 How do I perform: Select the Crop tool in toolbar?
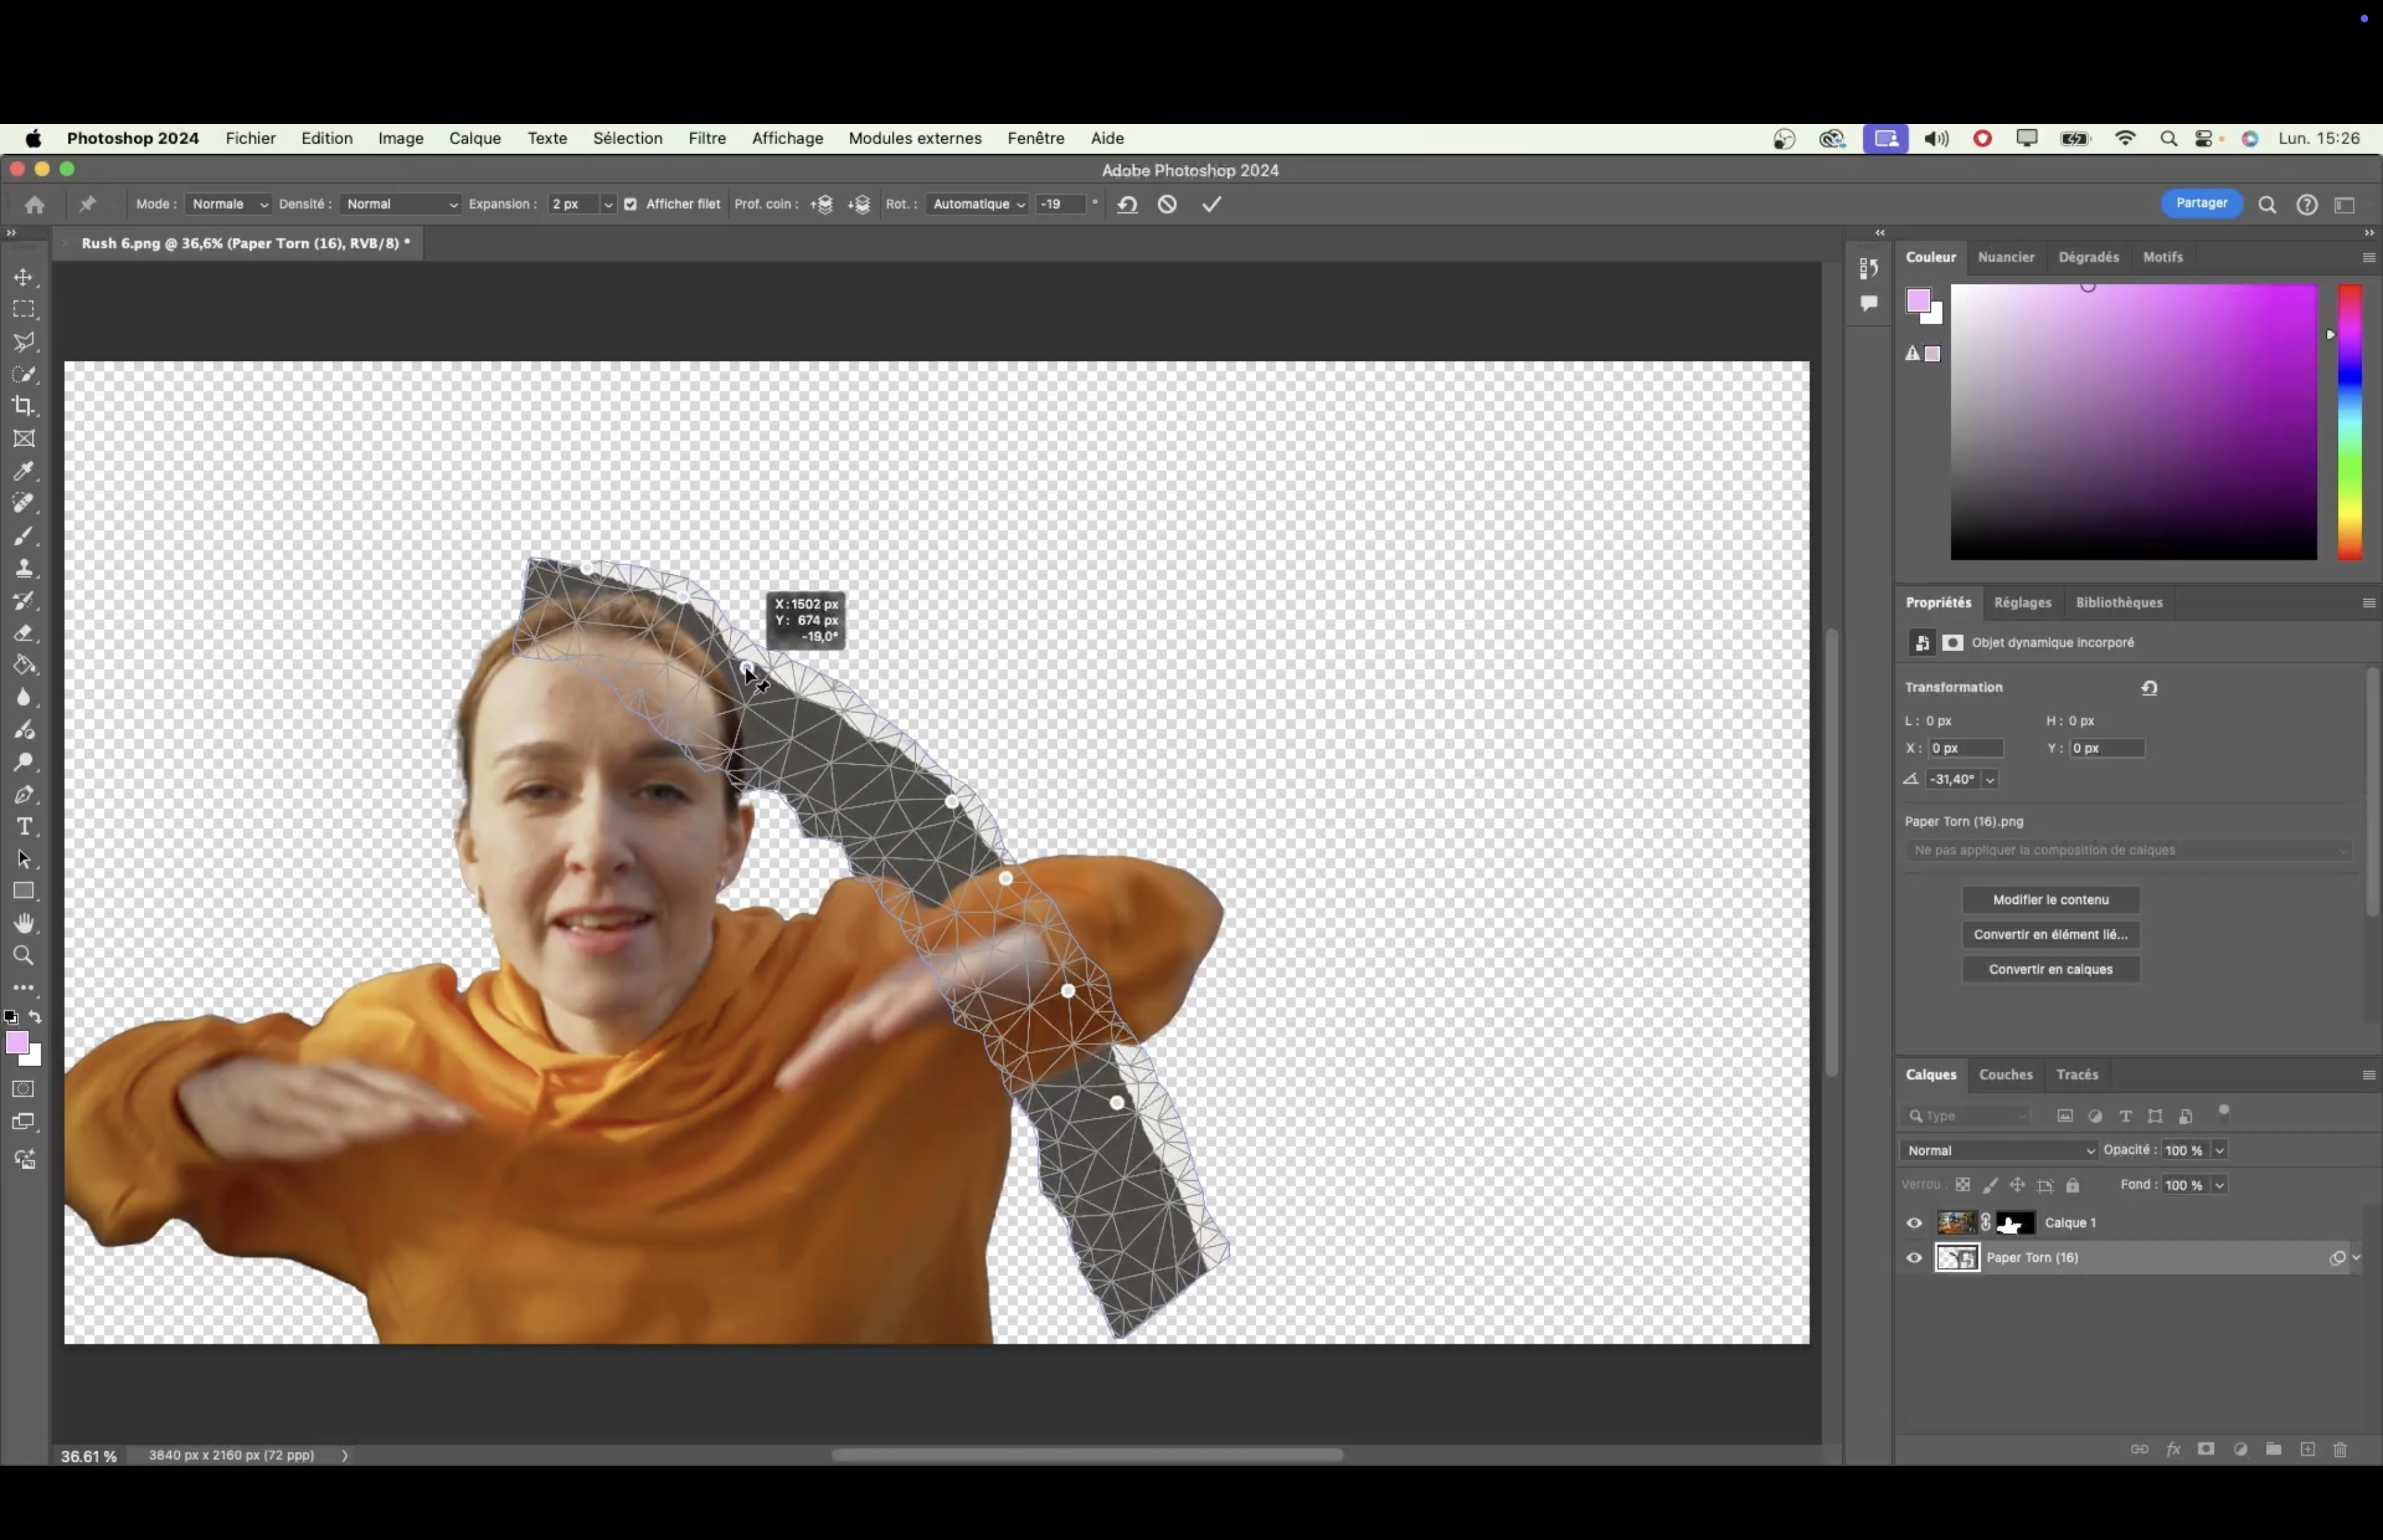click(x=24, y=406)
